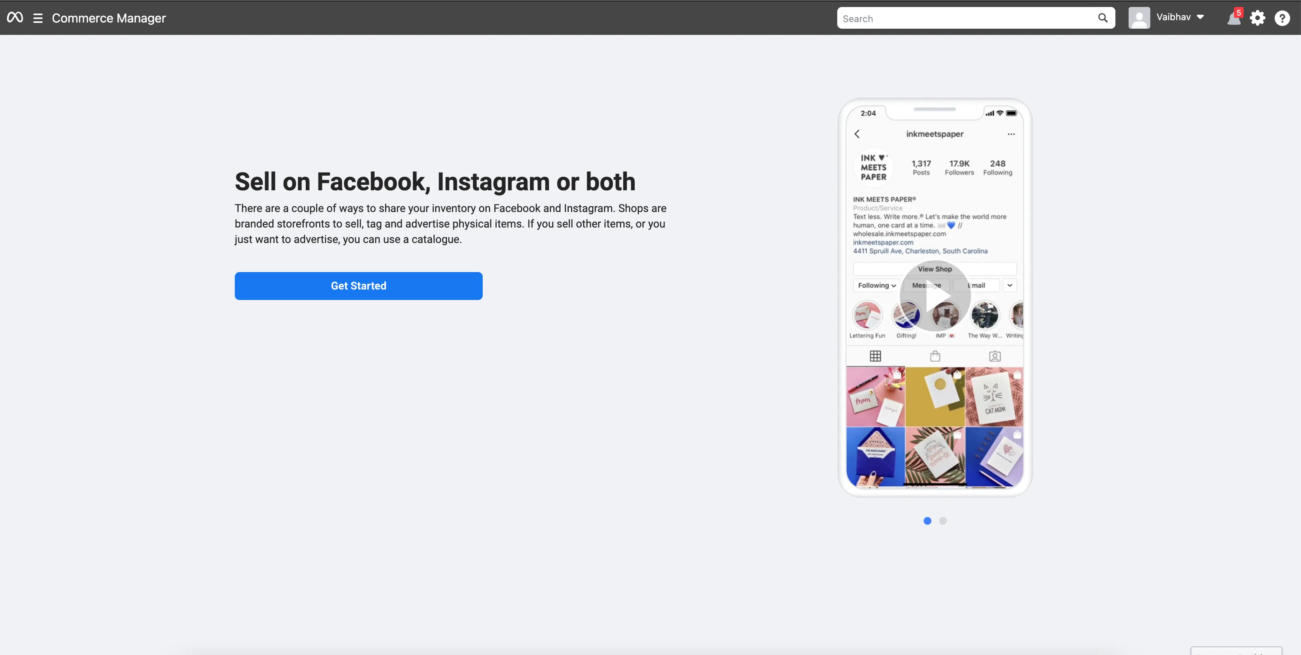Open the pink mom card post
This screenshot has height=655, width=1301.
(875, 397)
